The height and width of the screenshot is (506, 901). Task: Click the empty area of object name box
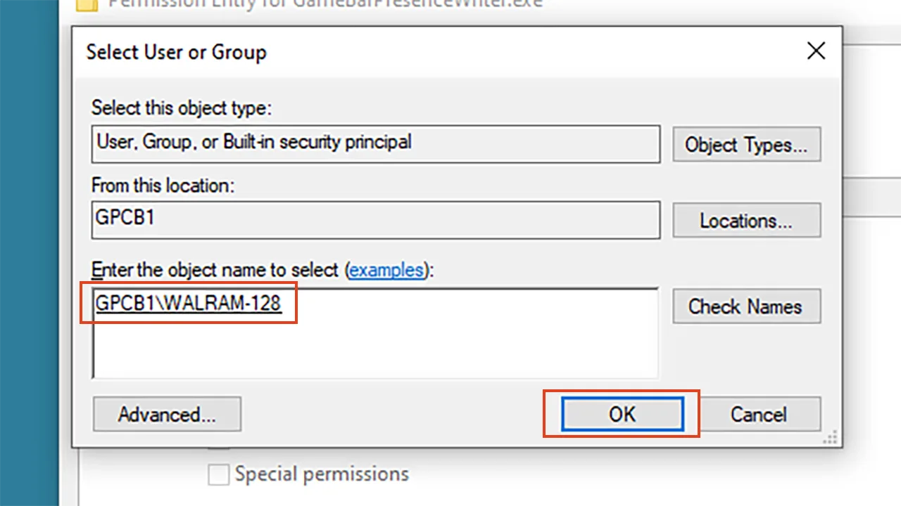(376, 348)
